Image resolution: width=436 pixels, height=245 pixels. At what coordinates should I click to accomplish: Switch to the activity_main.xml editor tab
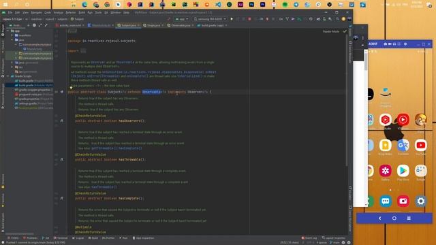point(70,25)
